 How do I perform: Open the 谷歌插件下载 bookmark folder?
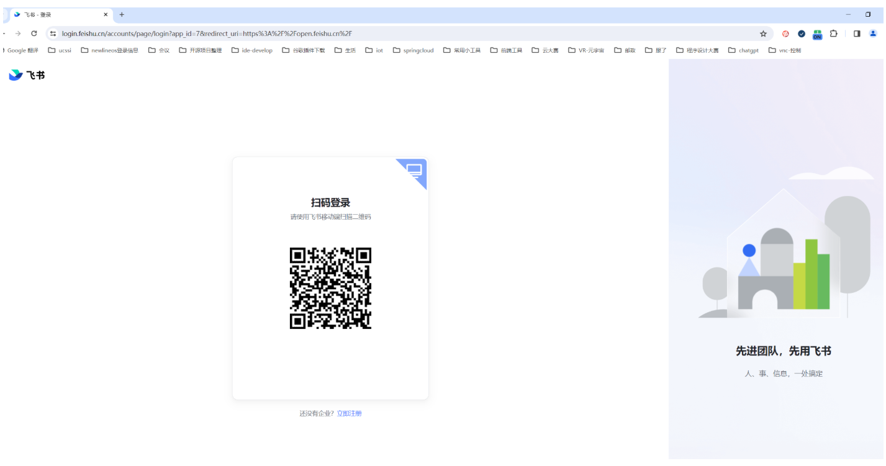[x=304, y=50]
